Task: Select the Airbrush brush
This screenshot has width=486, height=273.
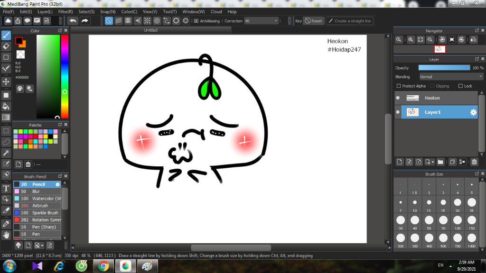Action: [x=37, y=206]
